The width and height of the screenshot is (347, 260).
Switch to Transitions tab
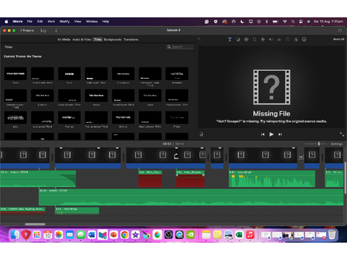click(x=131, y=40)
